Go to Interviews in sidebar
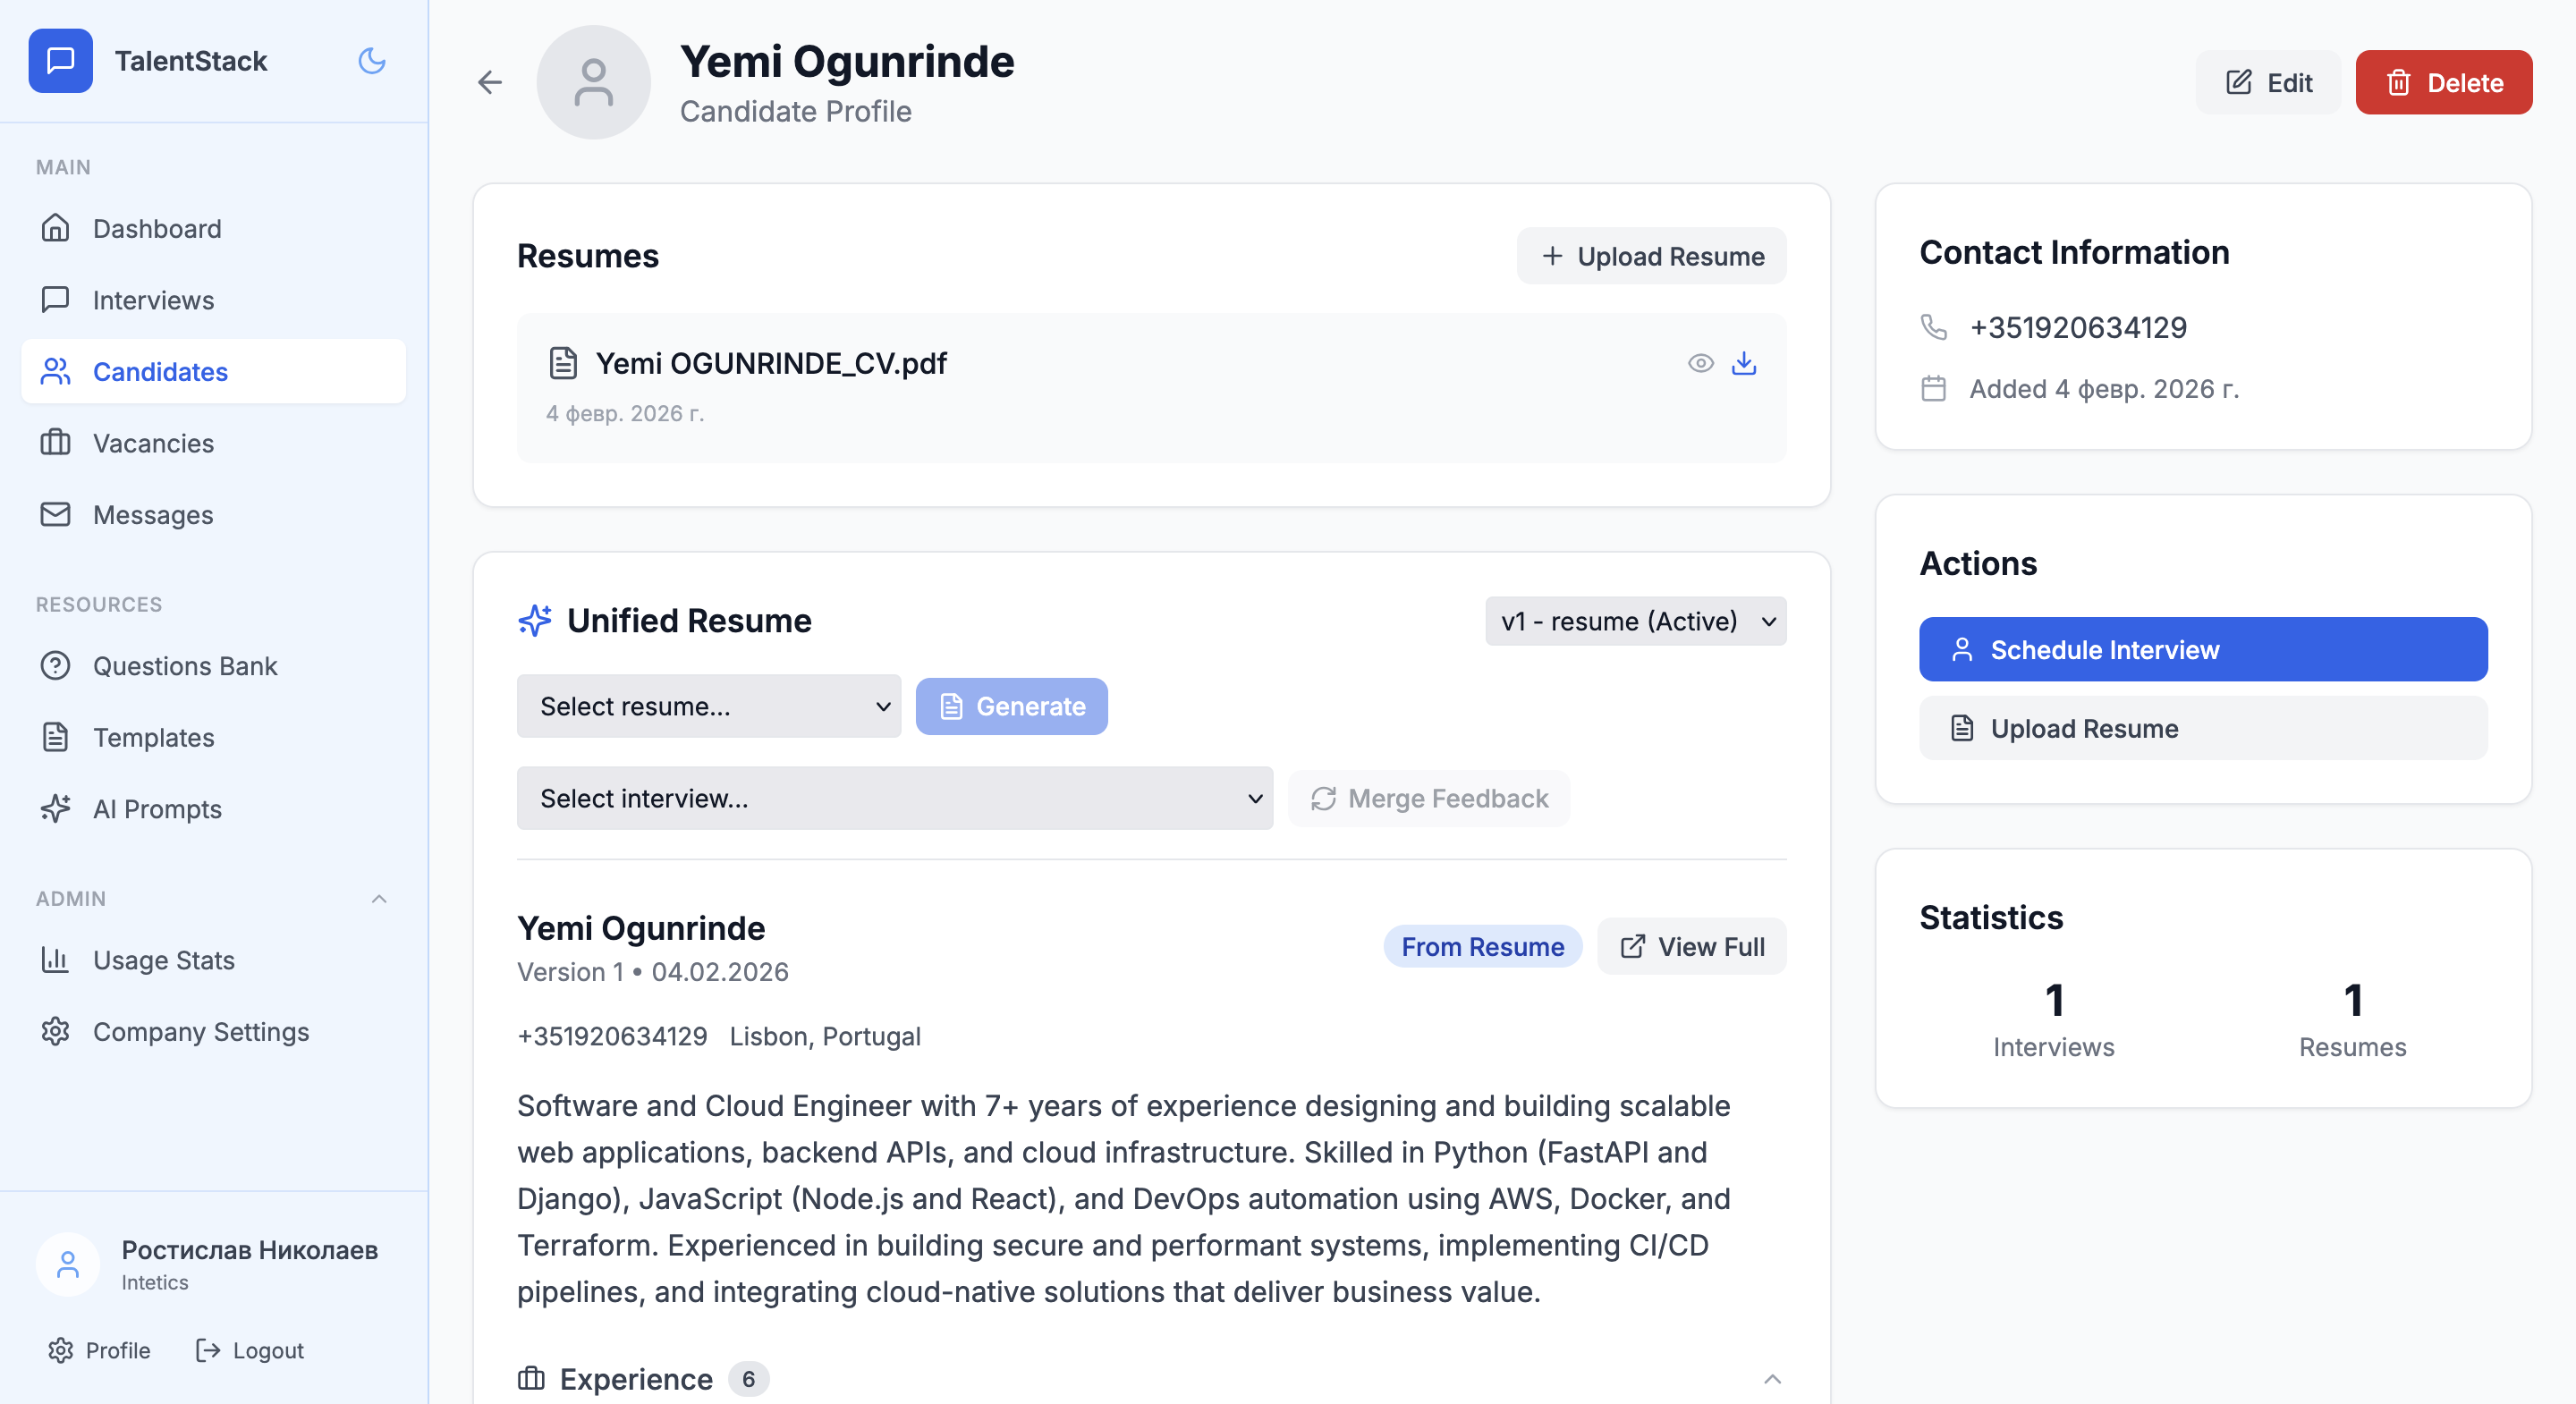The width and height of the screenshot is (2576, 1404). pos(153,300)
